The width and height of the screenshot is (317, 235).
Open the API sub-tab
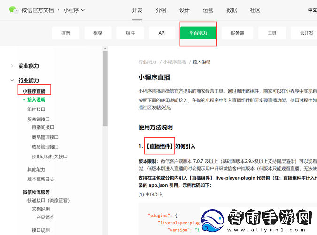[x=162, y=33]
